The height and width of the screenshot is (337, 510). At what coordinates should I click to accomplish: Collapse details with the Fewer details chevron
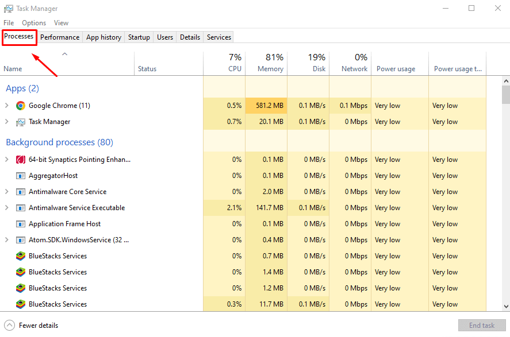8,325
